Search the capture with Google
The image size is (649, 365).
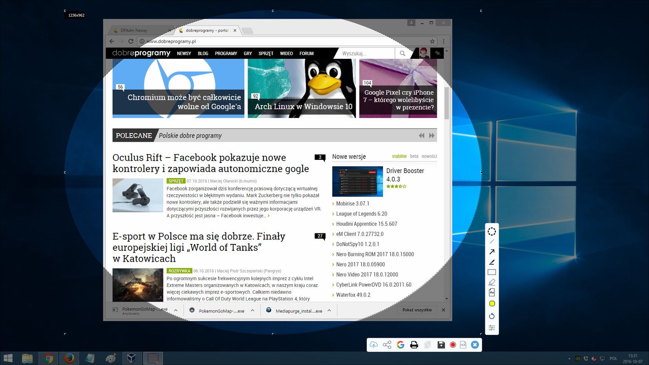pos(401,345)
